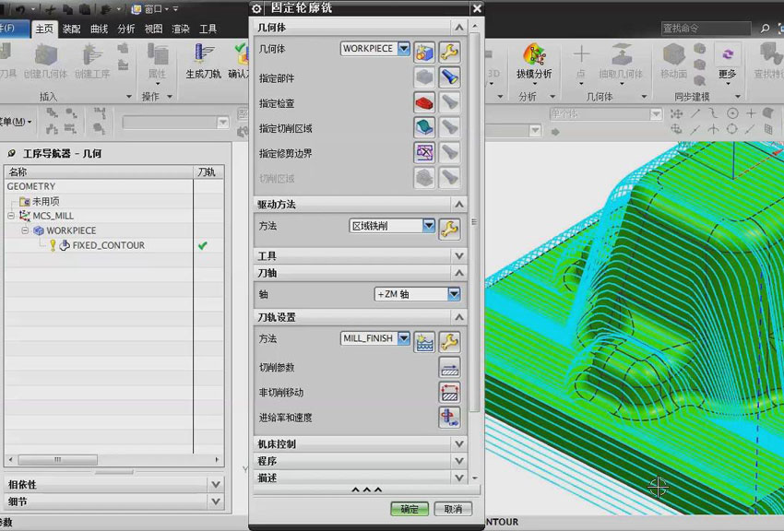Viewport: 784px width, 531px height.
Task: Open Non Cutting Moves (非切削移动) icon
Action: click(x=448, y=392)
